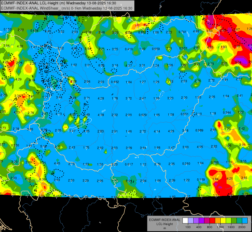The width and height of the screenshot is (252, 232).
Task: Click the legend label 2000
Action: [242, 227]
